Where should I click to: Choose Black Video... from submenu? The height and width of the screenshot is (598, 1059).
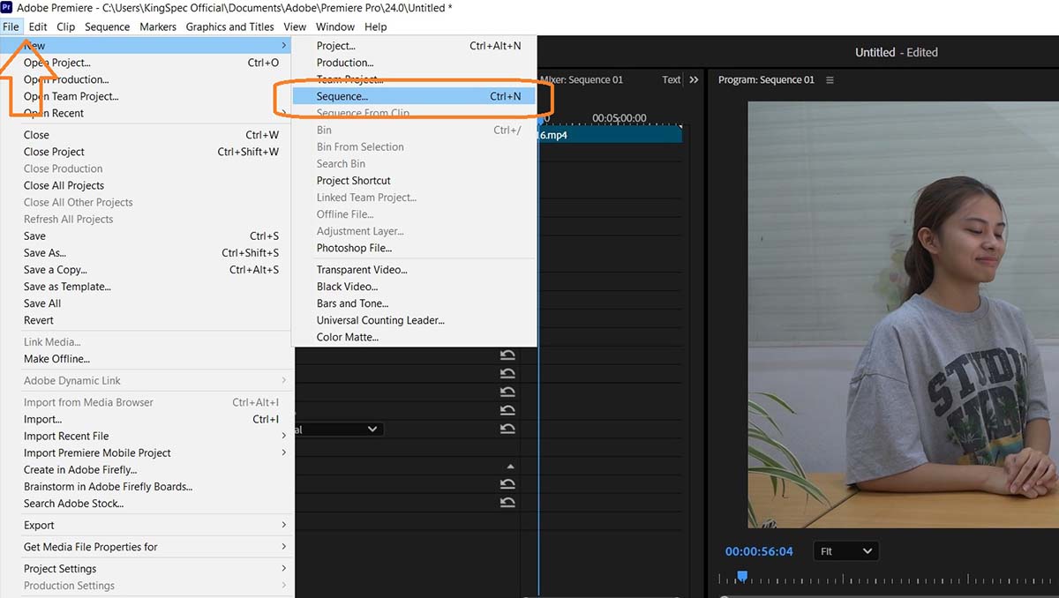point(414,287)
